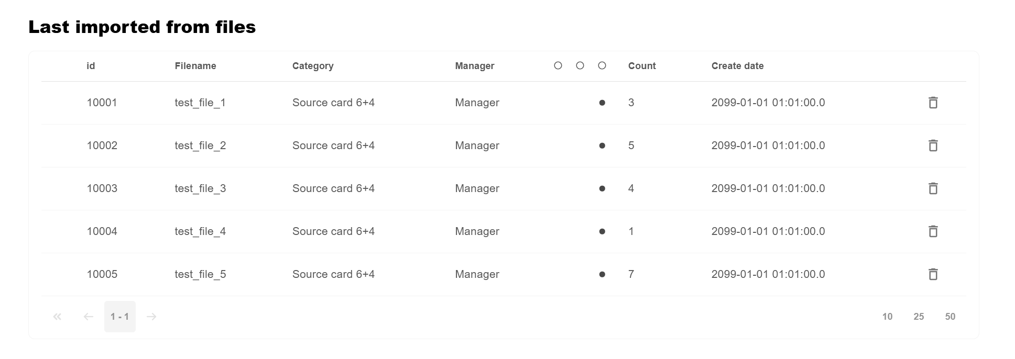This screenshot has height=359, width=1015.
Task: Click trash icon for test_file_2
Action: (x=933, y=145)
